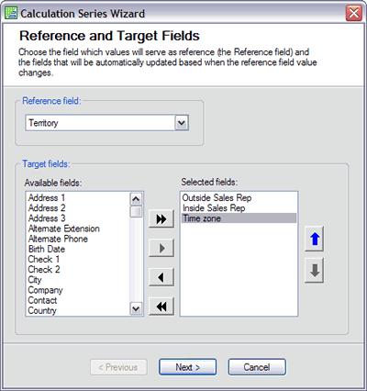Screen dimensions: 367x391
Task: Cancel the wizard
Action: coord(257,367)
